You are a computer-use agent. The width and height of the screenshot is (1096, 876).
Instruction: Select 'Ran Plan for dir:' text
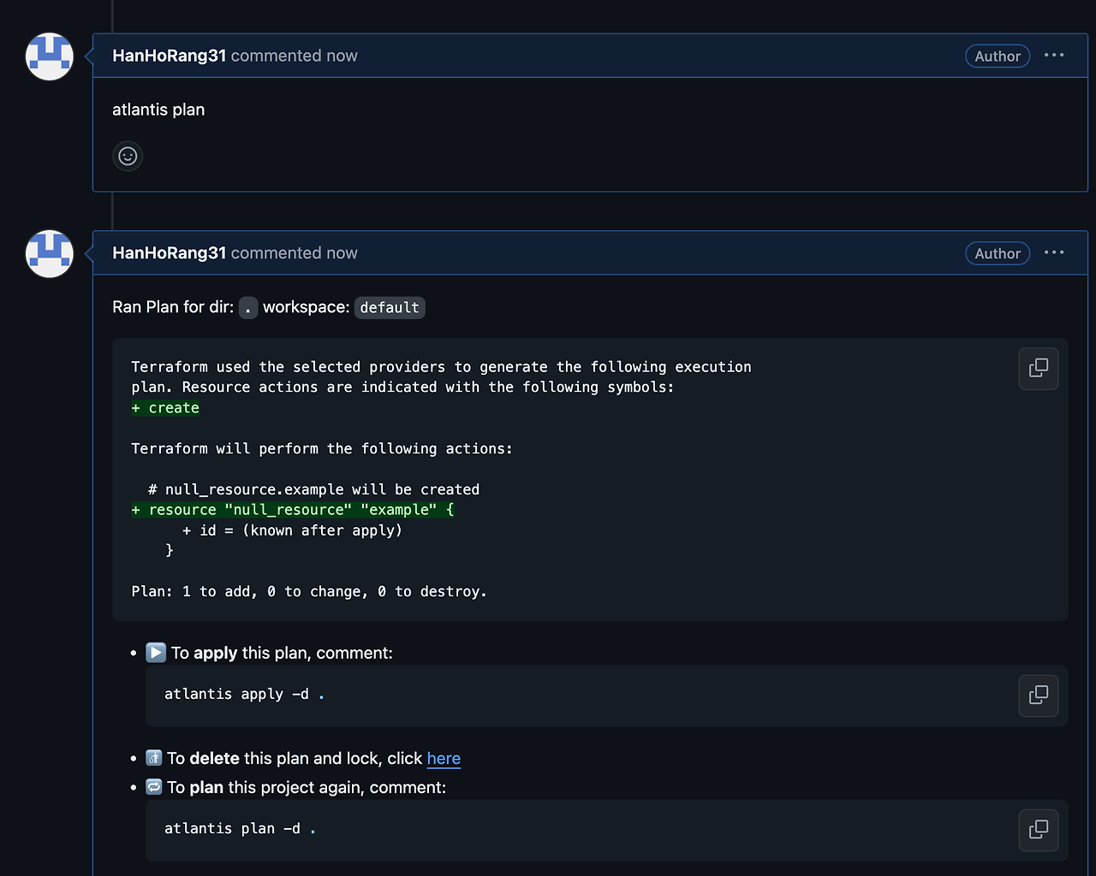click(x=173, y=307)
